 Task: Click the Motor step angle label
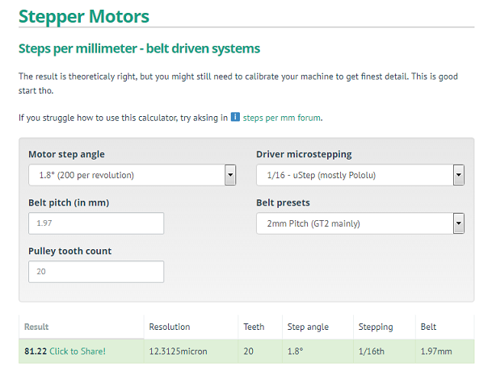tap(66, 154)
